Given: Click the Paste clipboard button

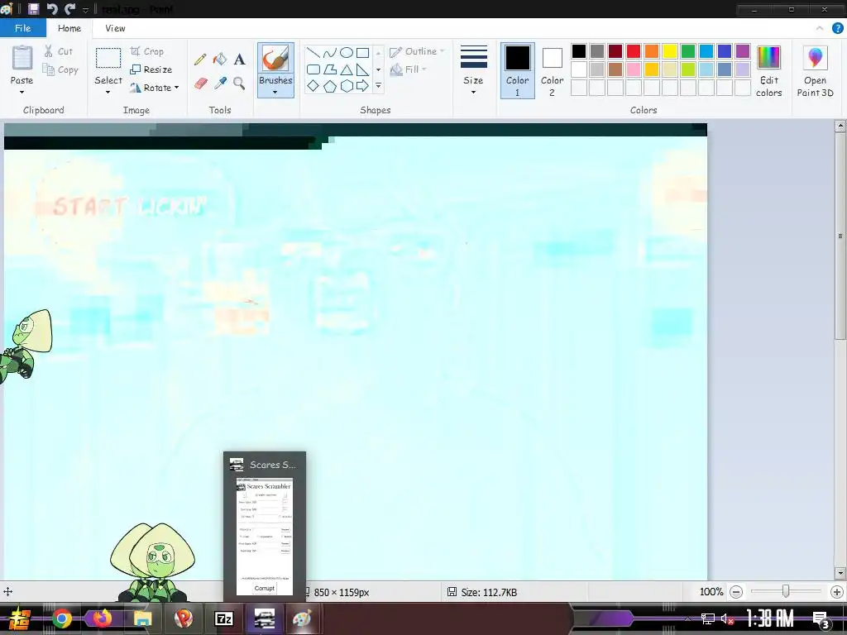Looking at the screenshot, I should click(x=22, y=59).
